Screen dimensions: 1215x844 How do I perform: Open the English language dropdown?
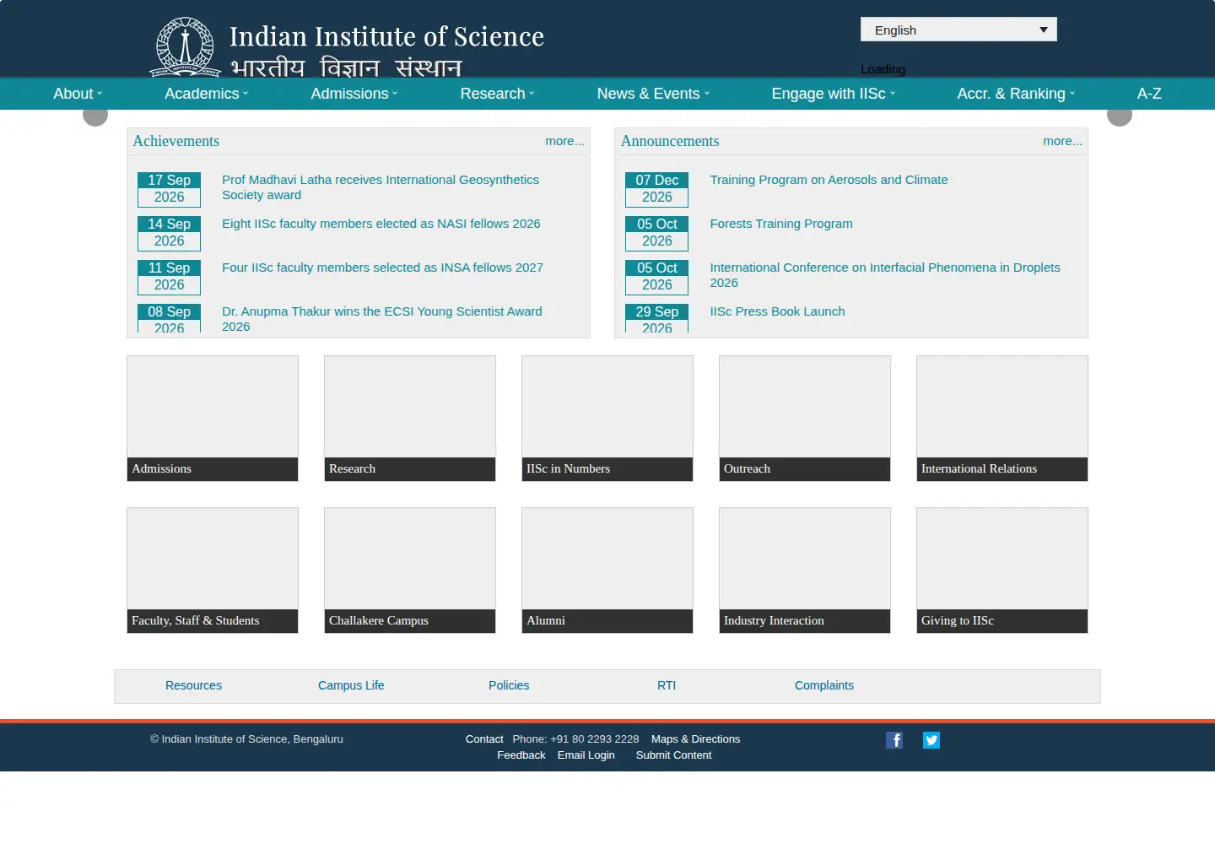tap(958, 30)
